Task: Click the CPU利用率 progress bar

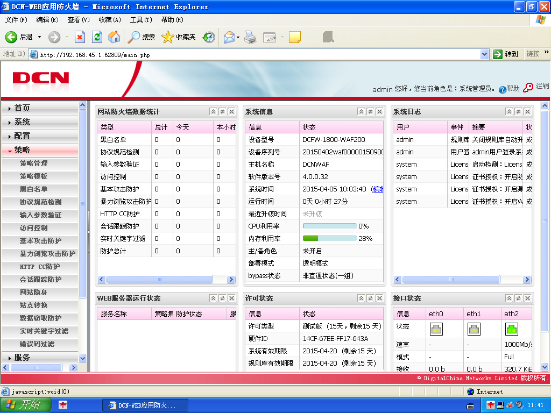Action: (x=330, y=226)
